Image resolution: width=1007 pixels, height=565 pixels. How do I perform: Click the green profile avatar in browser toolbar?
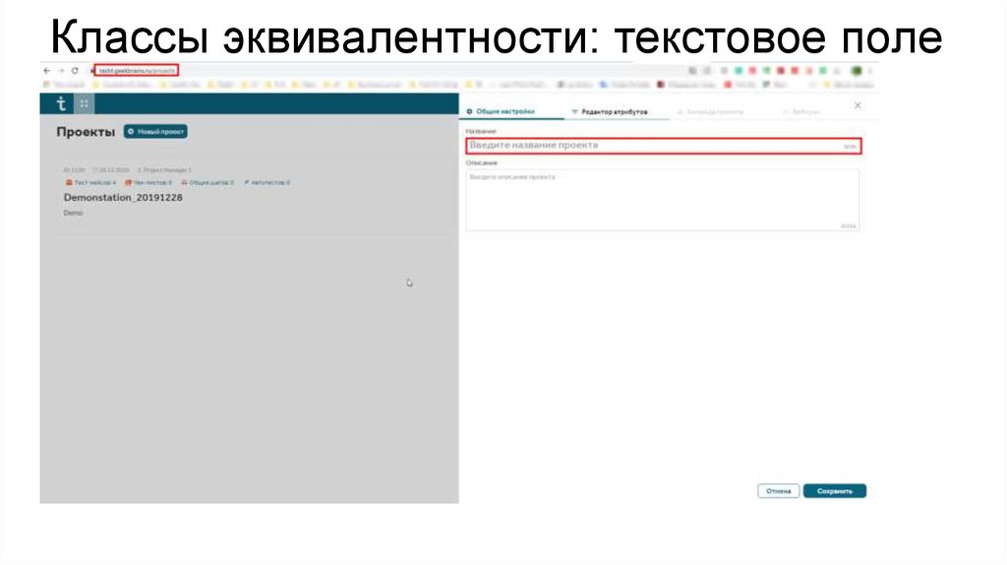click(x=857, y=71)
